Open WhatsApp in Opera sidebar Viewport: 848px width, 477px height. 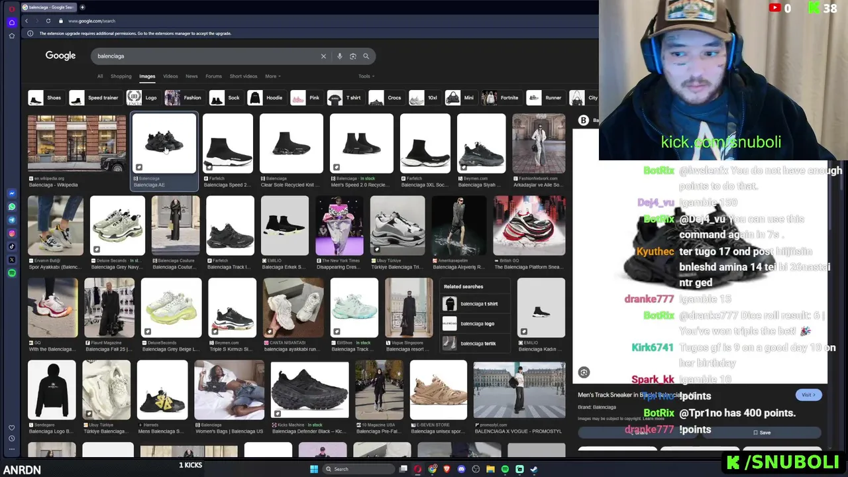click(12, 207)
